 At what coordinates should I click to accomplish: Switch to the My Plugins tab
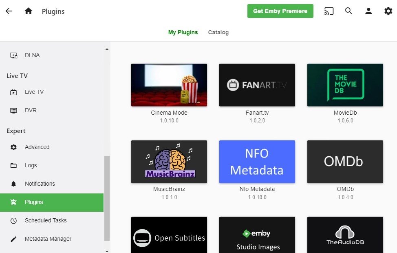(183, 33)
